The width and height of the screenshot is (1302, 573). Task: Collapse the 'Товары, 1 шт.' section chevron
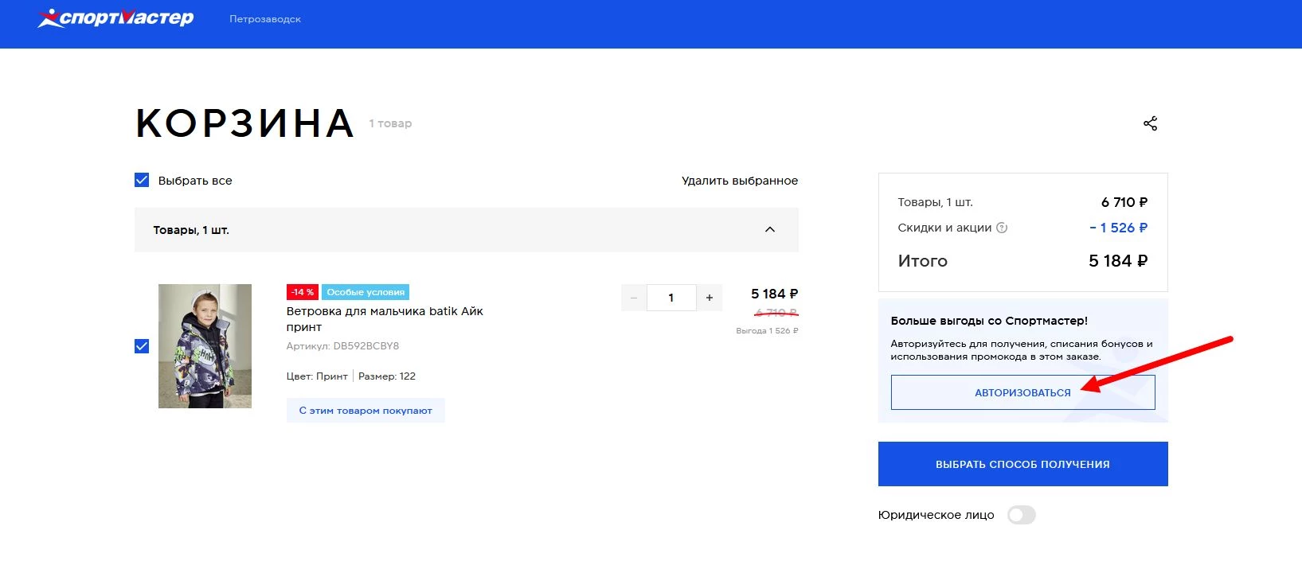(x=770, y=229)
